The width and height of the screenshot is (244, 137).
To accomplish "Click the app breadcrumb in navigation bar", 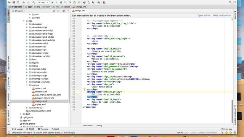I will tap(28, 7).
